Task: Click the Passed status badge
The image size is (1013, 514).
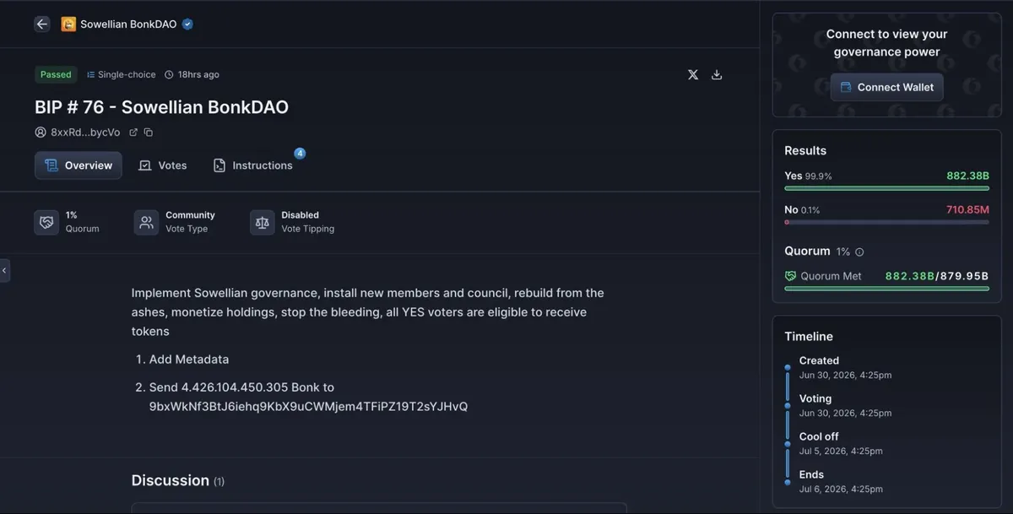Action: [x=56, y=74]
